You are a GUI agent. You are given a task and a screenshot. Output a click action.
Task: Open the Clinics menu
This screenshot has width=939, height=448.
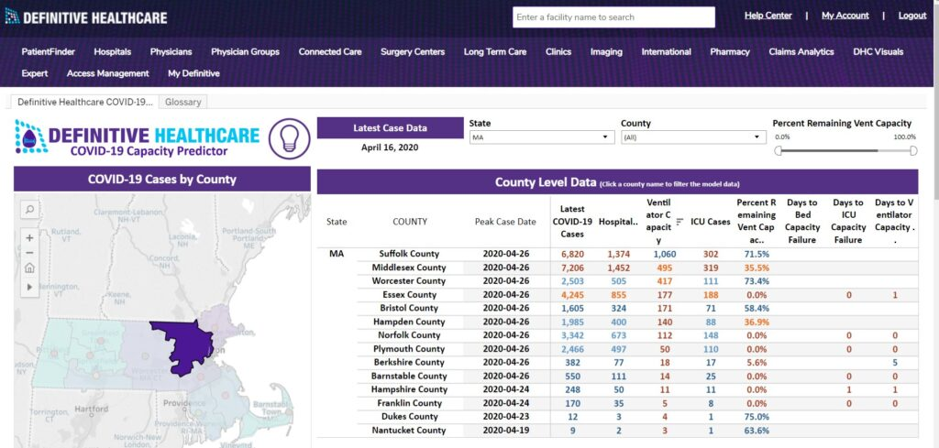558,51
